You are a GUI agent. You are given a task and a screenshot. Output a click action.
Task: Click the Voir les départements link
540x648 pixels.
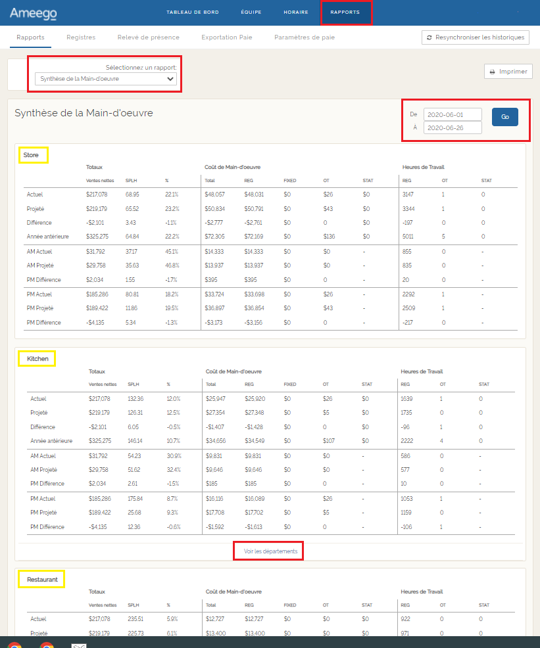click(270, 551)
